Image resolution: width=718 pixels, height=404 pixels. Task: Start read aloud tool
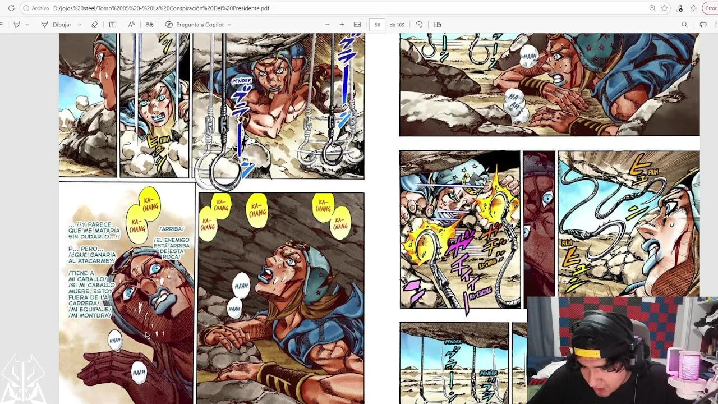click(131, 25)
